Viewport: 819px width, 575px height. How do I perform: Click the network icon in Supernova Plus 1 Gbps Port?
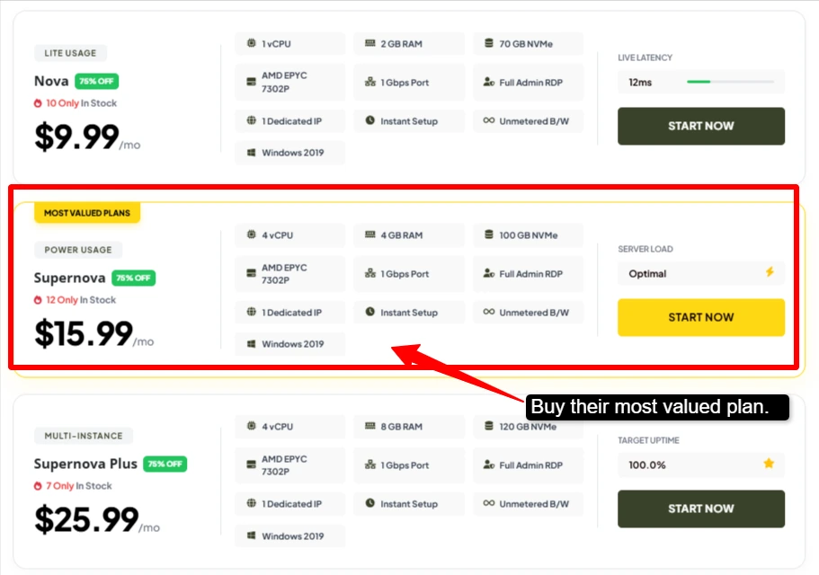pos(369,464)
